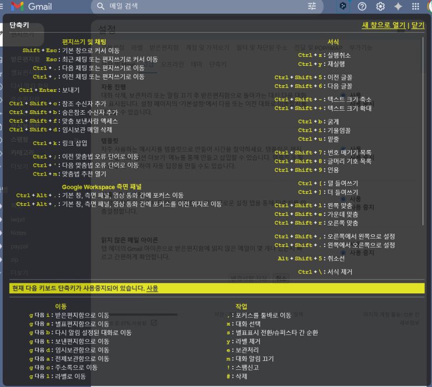The width and height of the screenshot is (432, 387).
Task: Click the hexagon status icon in header
Action: click(344, 7)
